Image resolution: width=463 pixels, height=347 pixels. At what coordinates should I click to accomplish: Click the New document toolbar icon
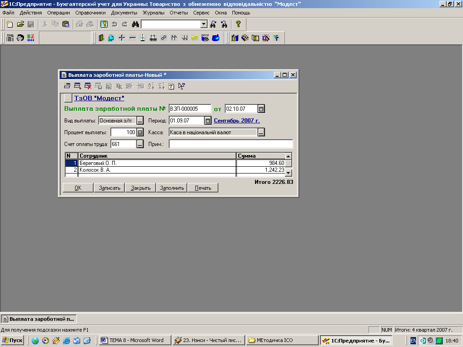(x=9, y=24)
